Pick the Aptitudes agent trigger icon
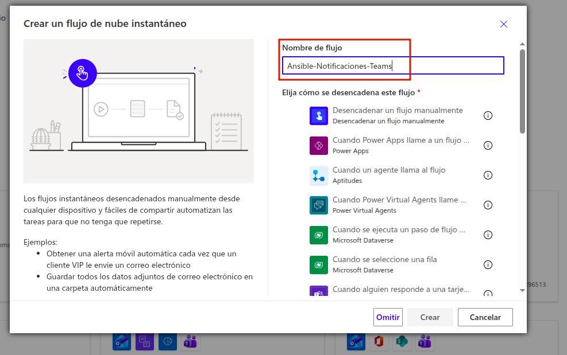This screenshot has height=355, width=567. [318, 175]
